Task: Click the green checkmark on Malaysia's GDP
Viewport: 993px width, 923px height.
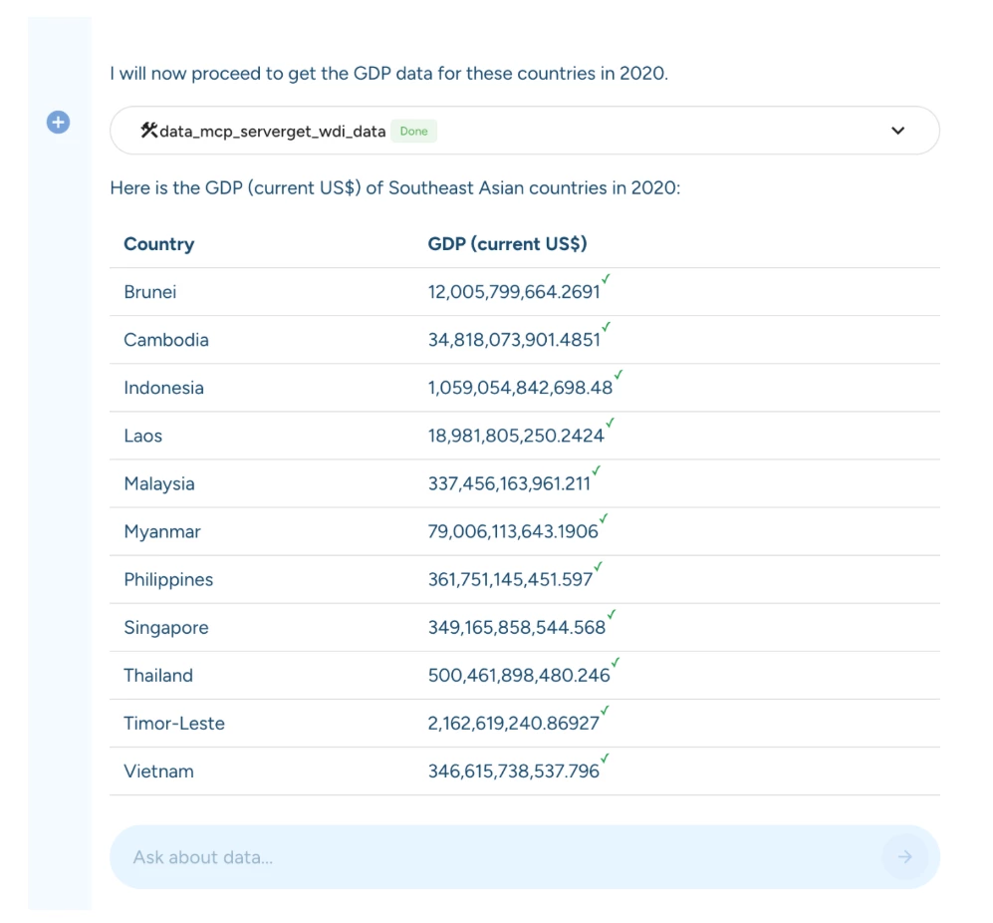Action: tap(597, 471)
